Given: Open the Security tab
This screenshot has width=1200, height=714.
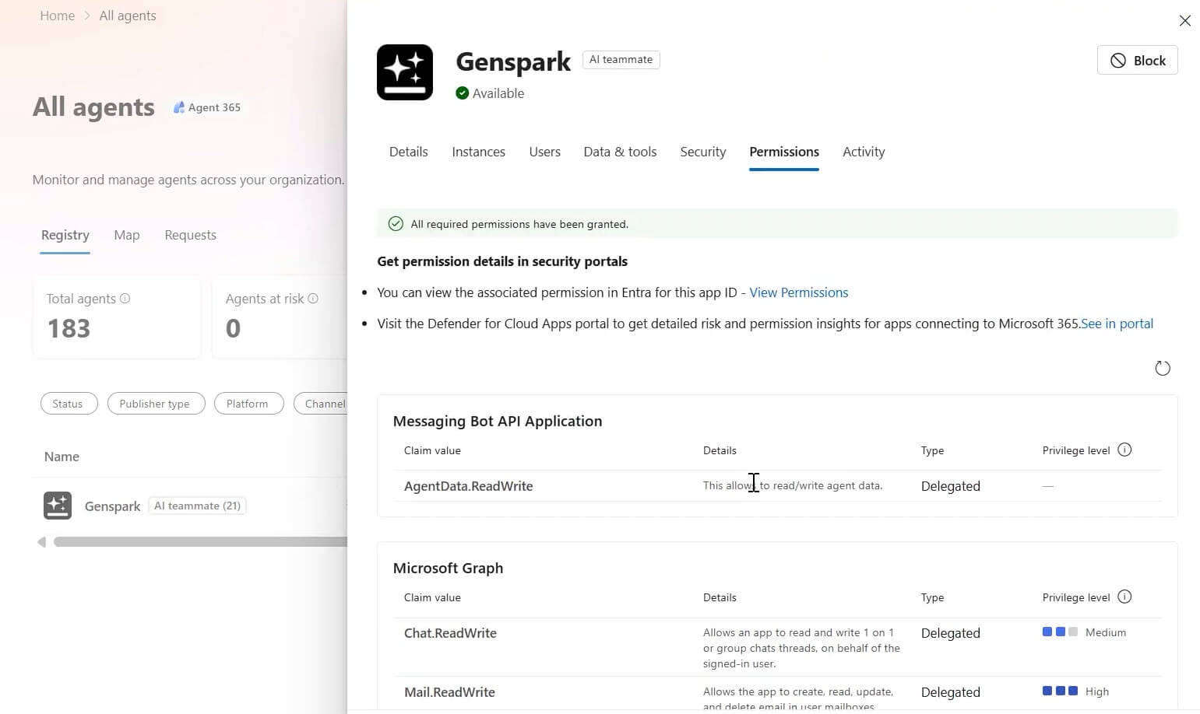Looking at the screenshot, I should coord(702,152).
